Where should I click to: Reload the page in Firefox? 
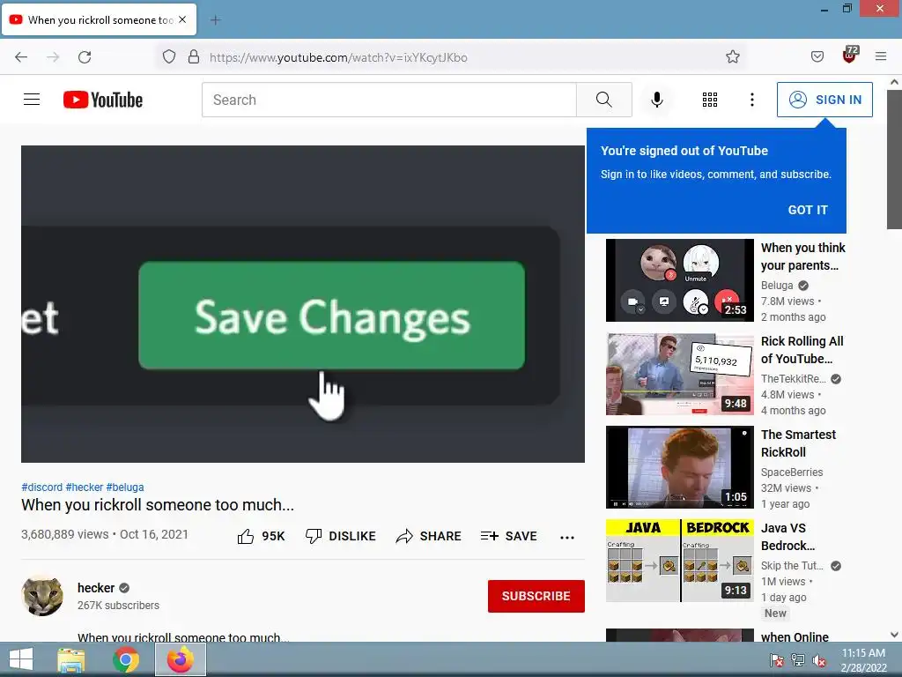pyautogui.click(x=85, y=57)
